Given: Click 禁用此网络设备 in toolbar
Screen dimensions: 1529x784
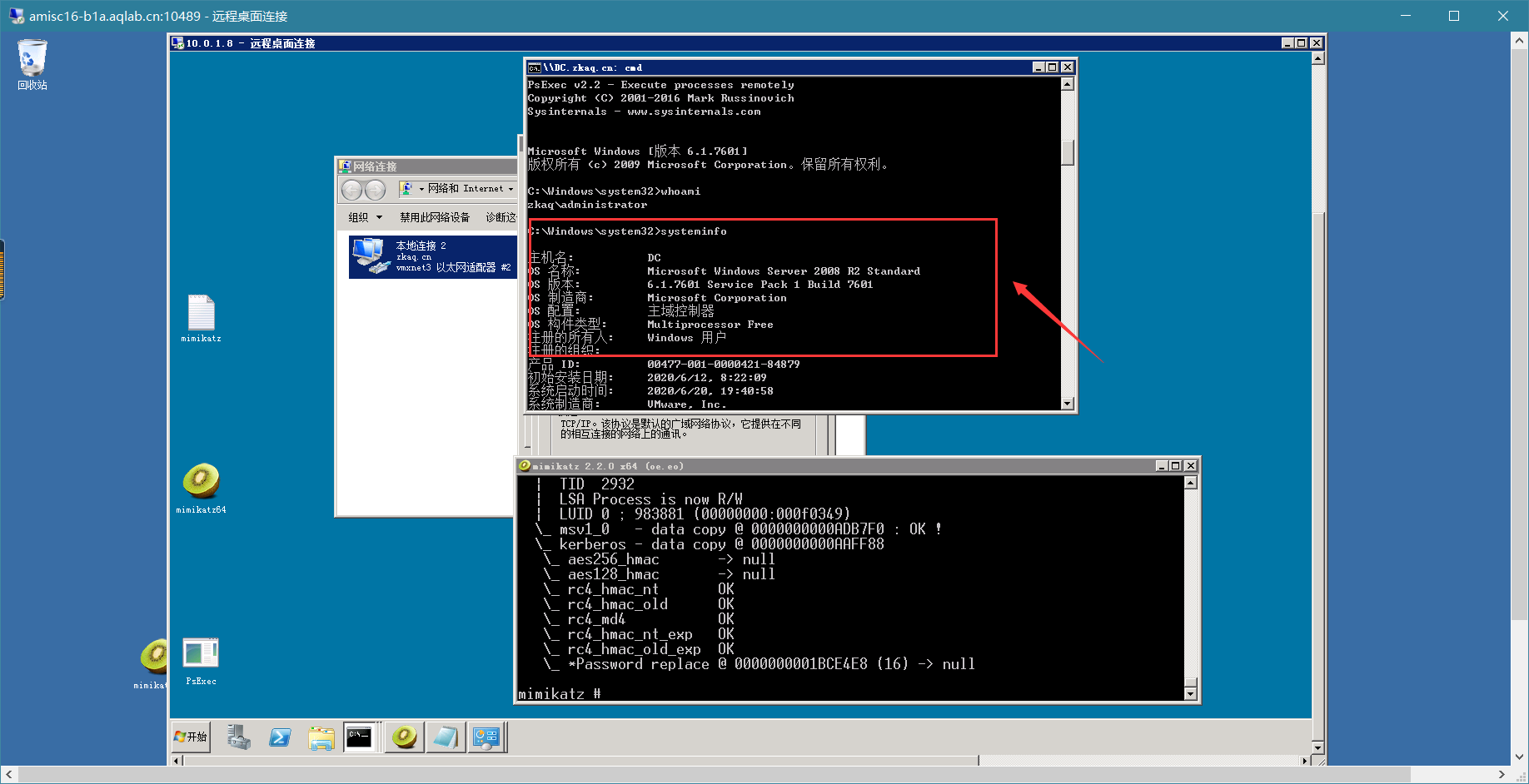Looking at the screenshot, I should (x=435, y=217).
